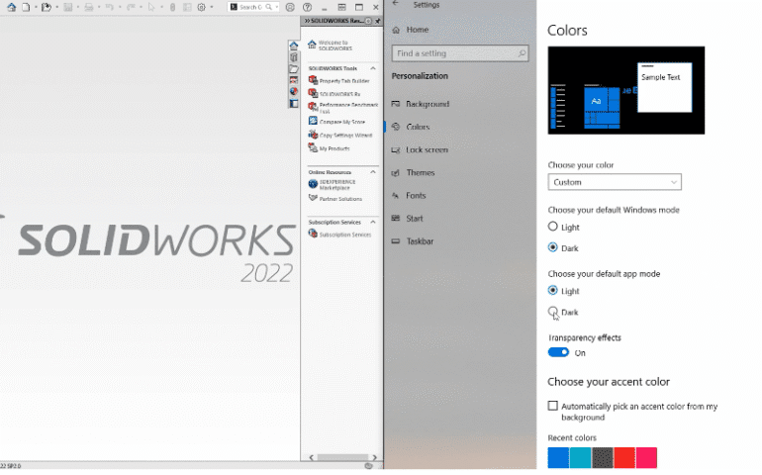The width and height of the screenshot is (762, 475).
Task: Open SOLIDWORKS Options gear icon
Action: (201, 7)
